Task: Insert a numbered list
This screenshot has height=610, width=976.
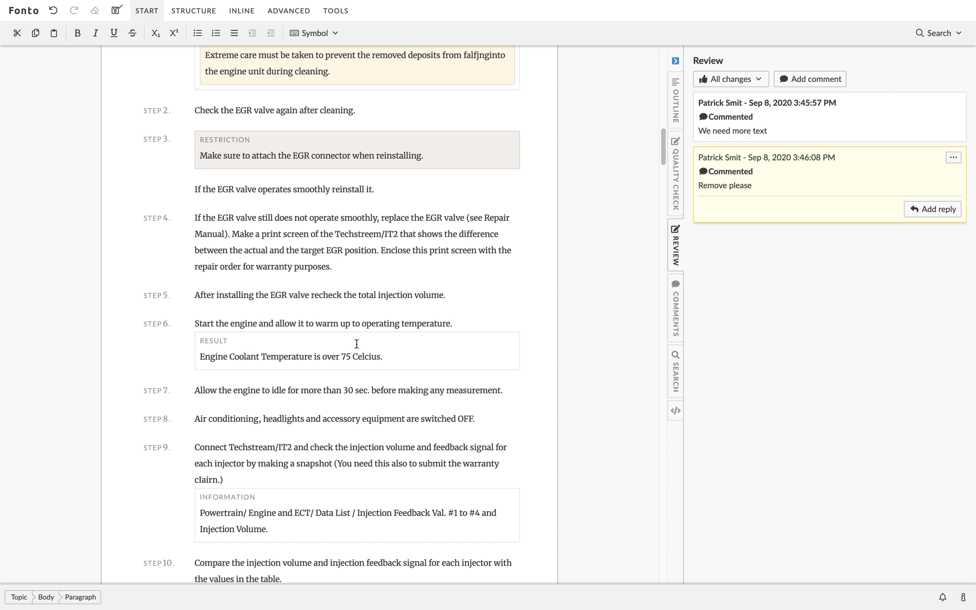Action: coord(216,33)
